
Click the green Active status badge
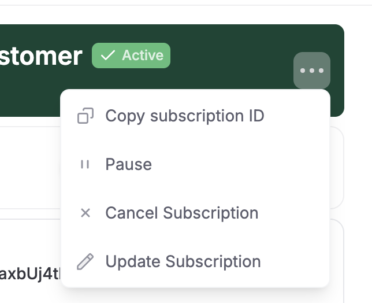131,56
